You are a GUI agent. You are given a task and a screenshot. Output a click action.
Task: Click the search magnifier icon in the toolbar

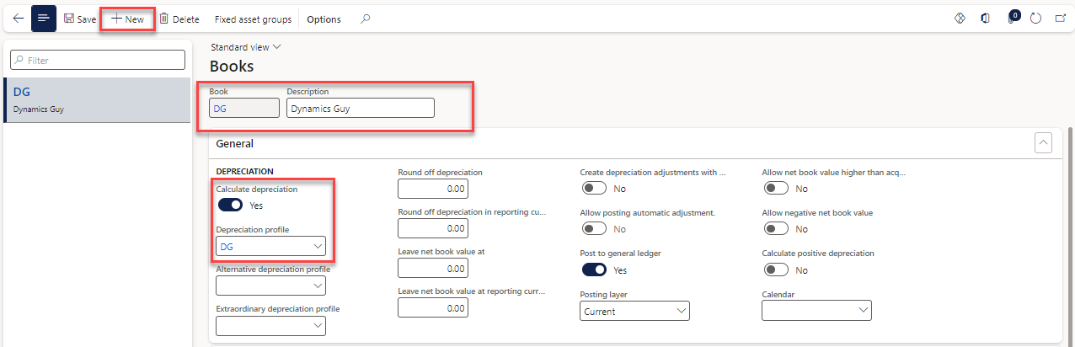[365, 19]
